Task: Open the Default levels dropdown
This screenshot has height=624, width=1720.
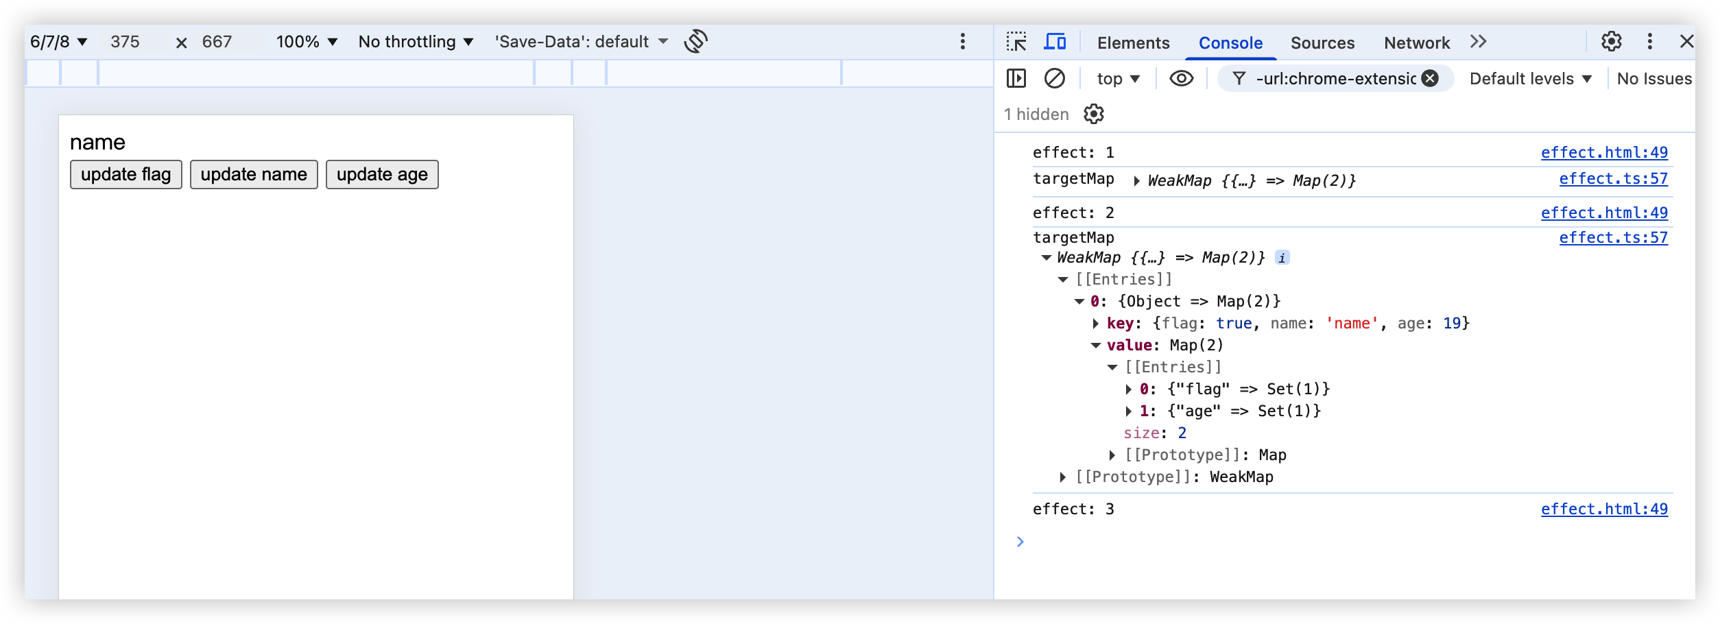Action: pyautogui.click(x=1530, y=79)
